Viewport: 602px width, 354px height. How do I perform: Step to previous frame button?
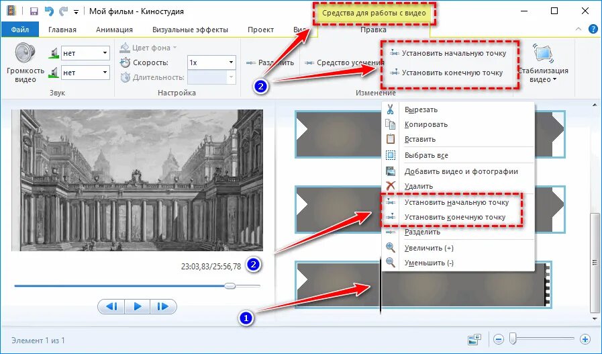pos(111,306)
